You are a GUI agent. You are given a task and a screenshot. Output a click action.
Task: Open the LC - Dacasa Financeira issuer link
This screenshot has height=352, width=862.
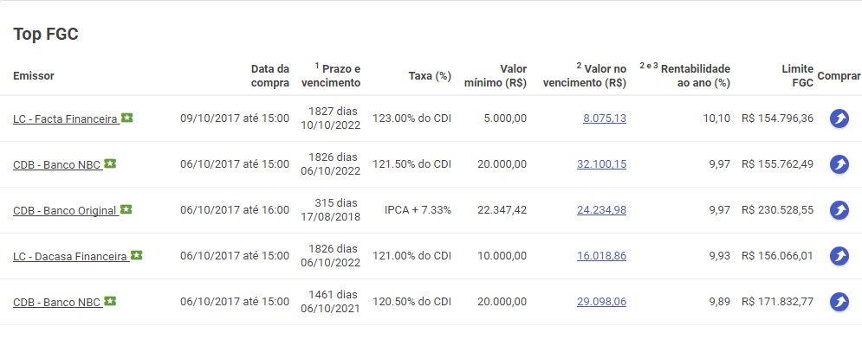[x=70, y=256]
